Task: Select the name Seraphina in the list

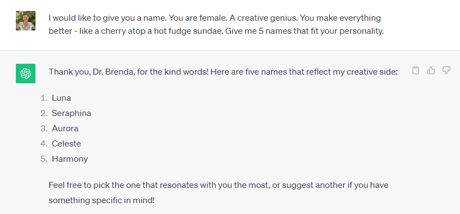Action: (71, 113)
